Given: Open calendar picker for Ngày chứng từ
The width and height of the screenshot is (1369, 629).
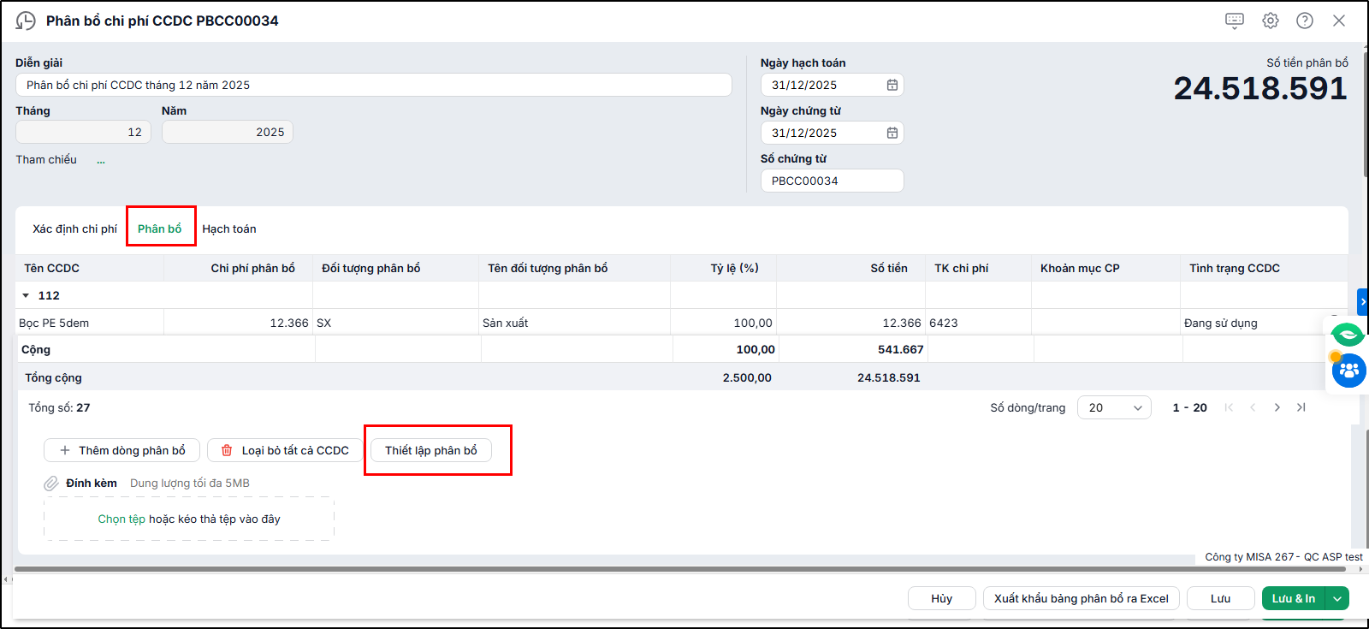Looking at the screenshot, I should (892, 133).
